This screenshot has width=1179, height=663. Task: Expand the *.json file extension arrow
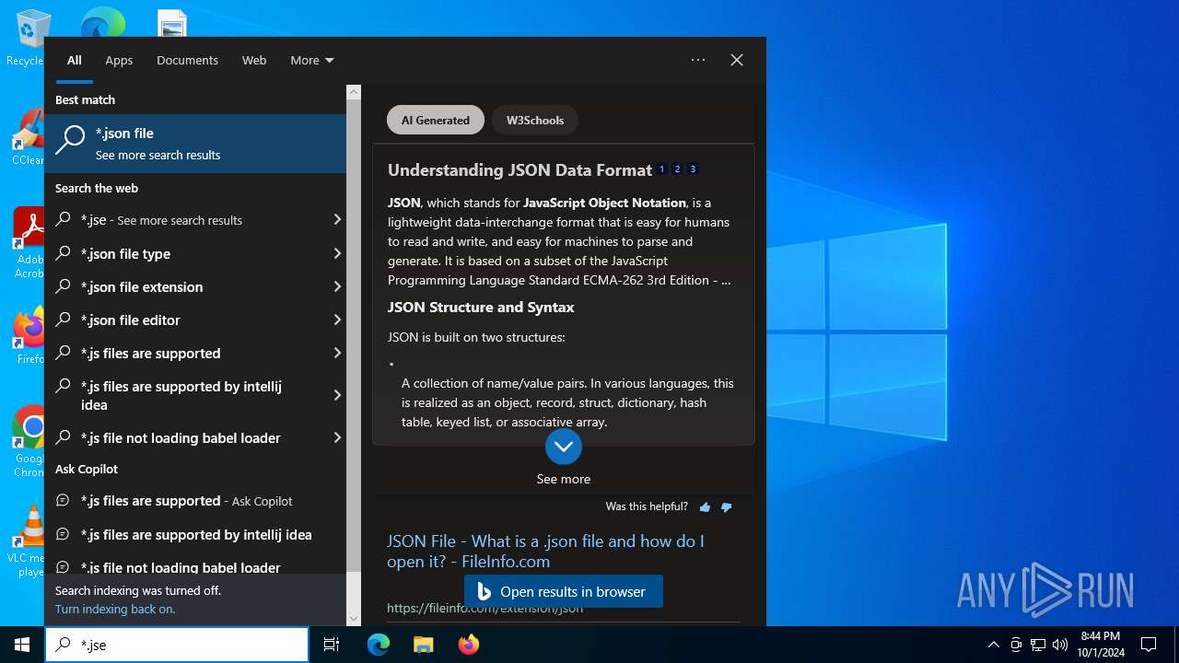(337, 286)
